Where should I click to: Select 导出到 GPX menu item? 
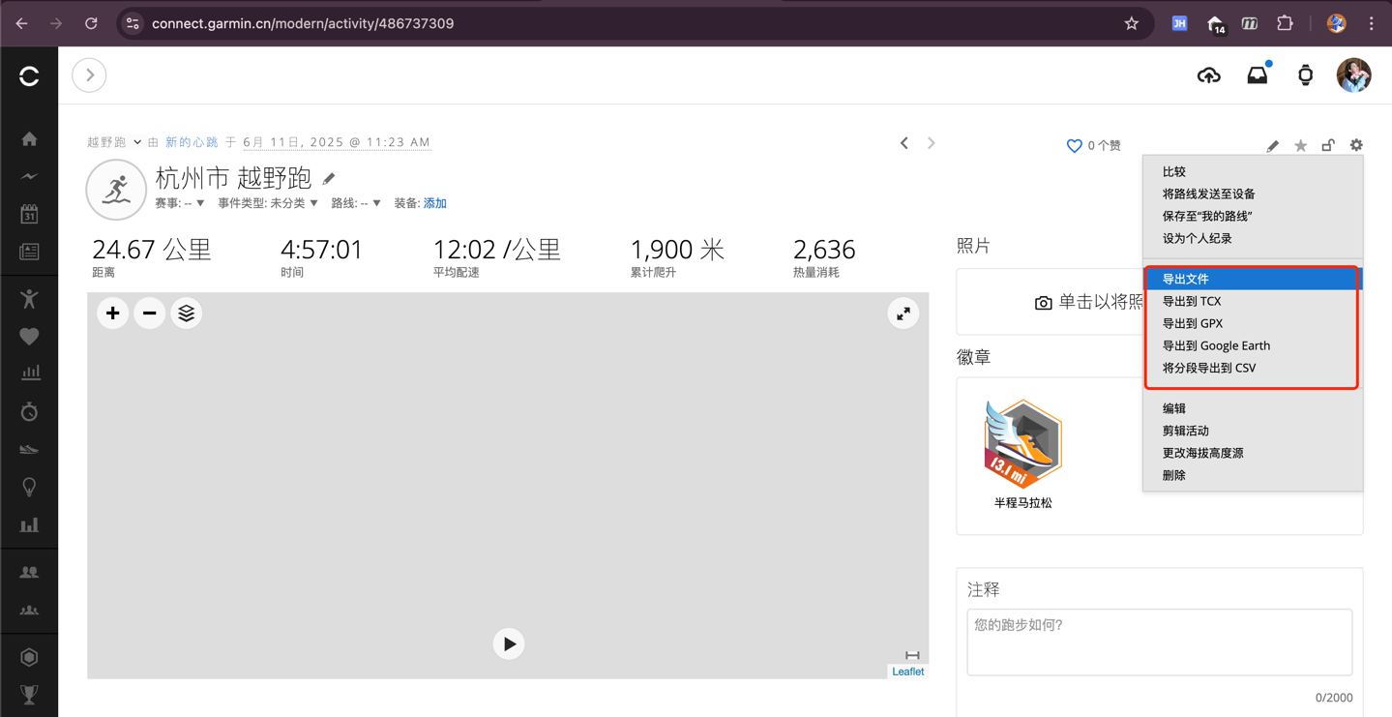coord(1192,323)
